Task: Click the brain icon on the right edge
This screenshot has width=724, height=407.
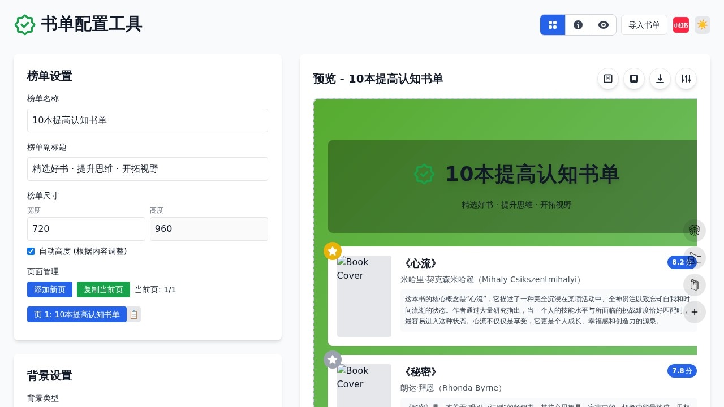Action: pyautogui.click(x=695, y=230)
